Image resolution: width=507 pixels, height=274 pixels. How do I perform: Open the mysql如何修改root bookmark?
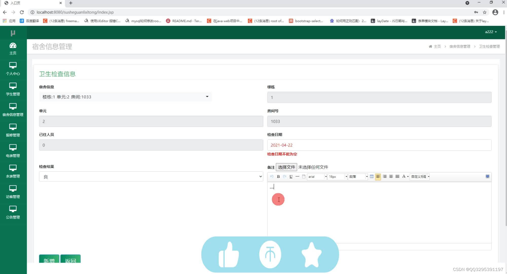coord(143,21)
